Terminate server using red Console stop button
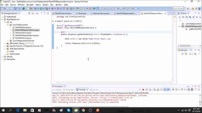The height and width of the screenshot is (113, 202). click(x=143, y=89)
